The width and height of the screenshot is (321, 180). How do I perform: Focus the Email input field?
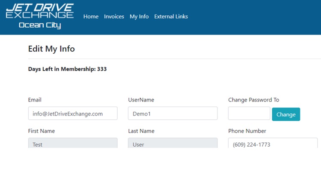coord(73,113)
